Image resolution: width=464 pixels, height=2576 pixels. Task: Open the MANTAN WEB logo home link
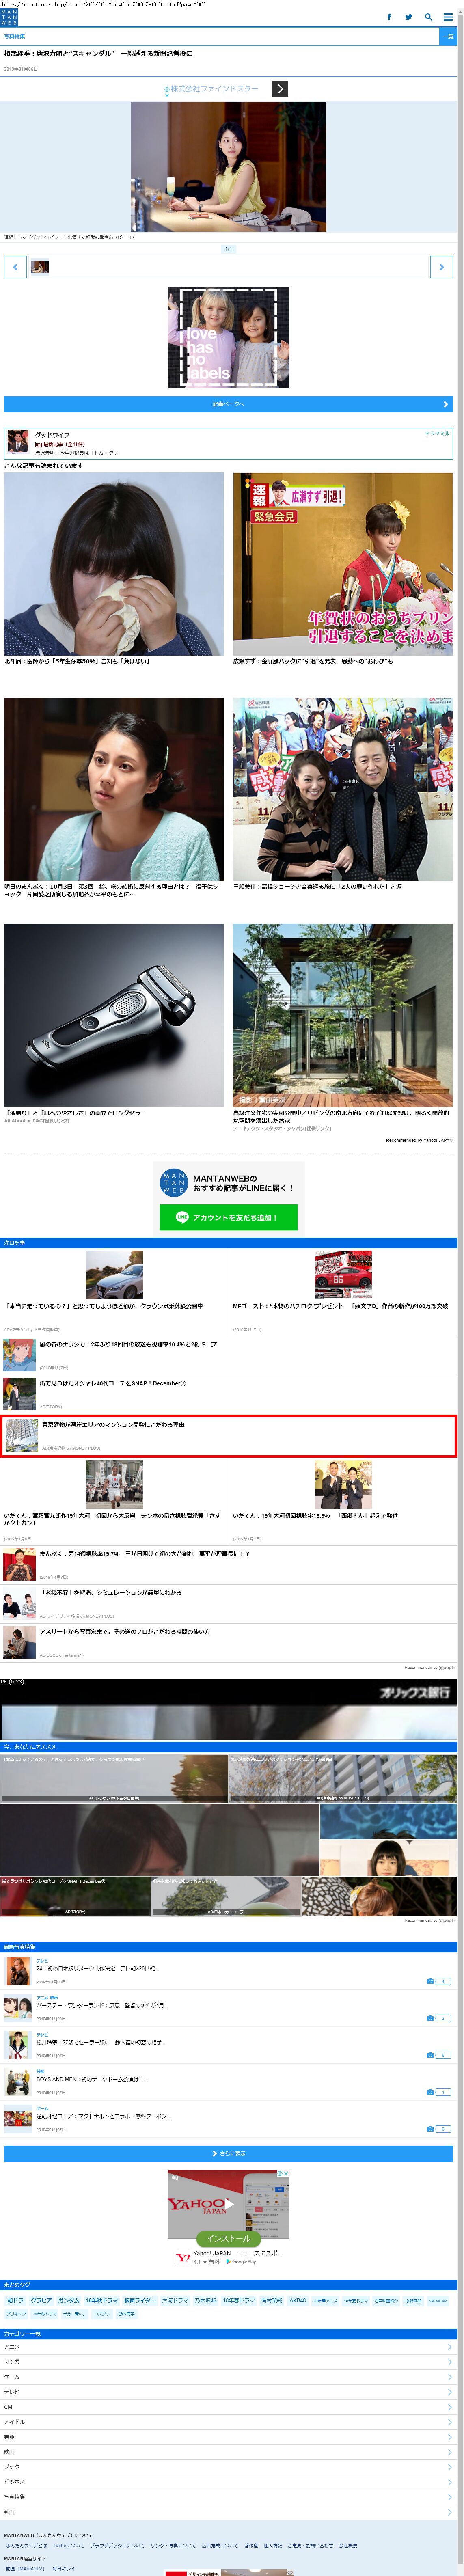tap(9, 17)
